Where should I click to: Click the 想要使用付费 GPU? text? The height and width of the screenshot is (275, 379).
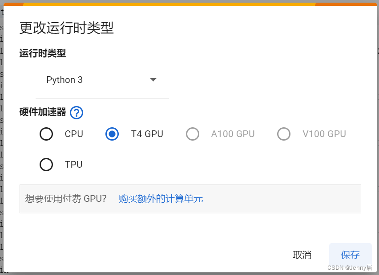click(66, 199)
